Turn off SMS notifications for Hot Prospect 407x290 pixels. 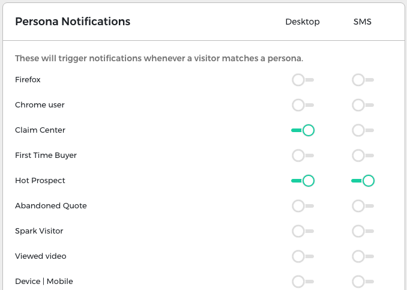coord(363,181)
